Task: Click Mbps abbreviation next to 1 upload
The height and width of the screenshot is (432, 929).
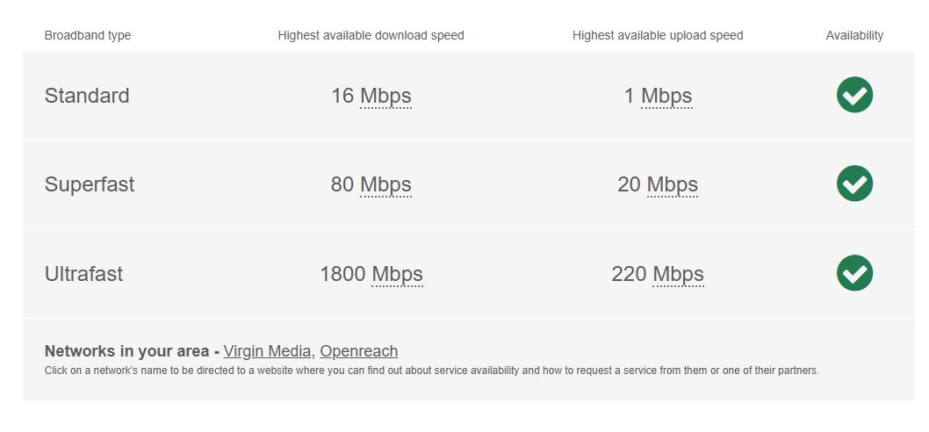Action: point(666,96)
